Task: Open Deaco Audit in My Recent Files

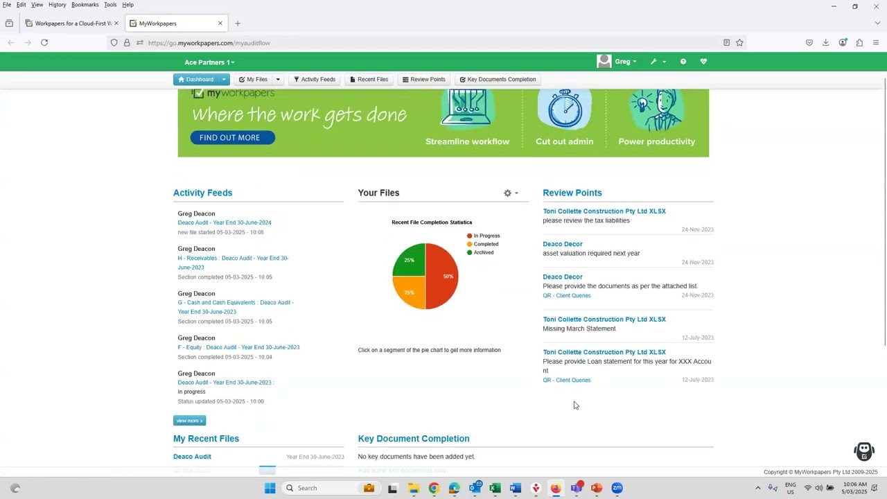Action: 192,457
